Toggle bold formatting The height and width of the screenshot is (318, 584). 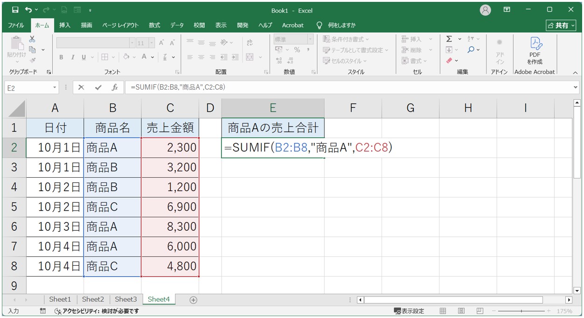(61, 57)
